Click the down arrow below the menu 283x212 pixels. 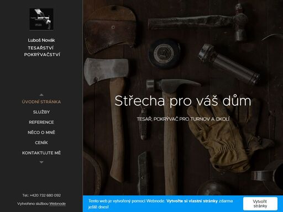pyautogui.click(x=41, y=162)
